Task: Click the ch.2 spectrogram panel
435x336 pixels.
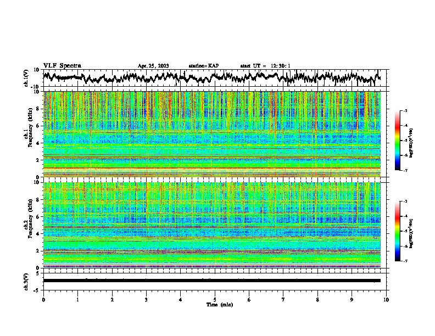Action: coord(212,225)
